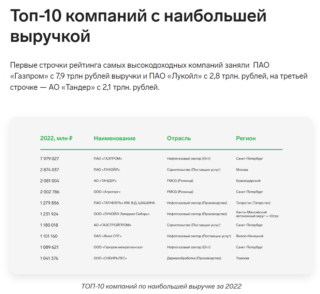Click company name АО «ГАЗСТРОЙПРОМ»

click(x=113, y=225)
